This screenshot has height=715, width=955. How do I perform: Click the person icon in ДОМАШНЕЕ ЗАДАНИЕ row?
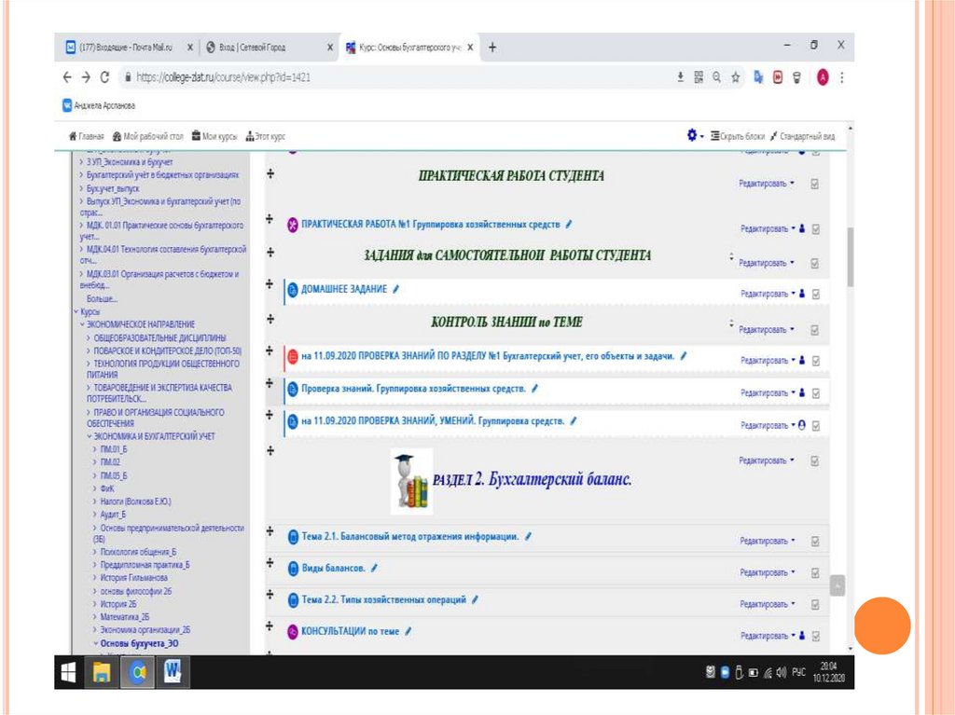coord(802,294)
